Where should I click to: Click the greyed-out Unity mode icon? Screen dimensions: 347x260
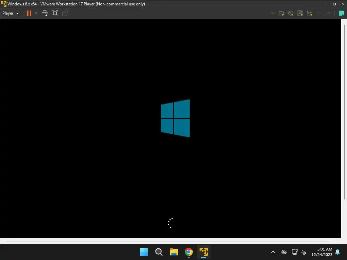pos(65,13)
